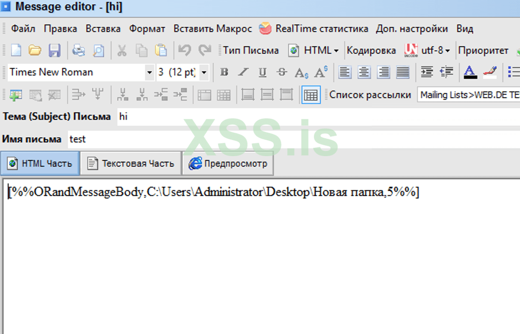Toggle subscript formatting
520x334 pixels.
(301, 72)
